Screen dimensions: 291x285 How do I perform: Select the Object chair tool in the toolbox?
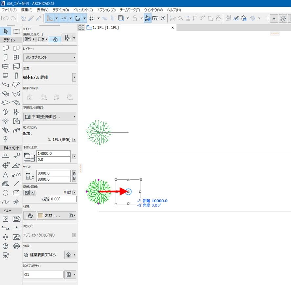click(16, 112)
